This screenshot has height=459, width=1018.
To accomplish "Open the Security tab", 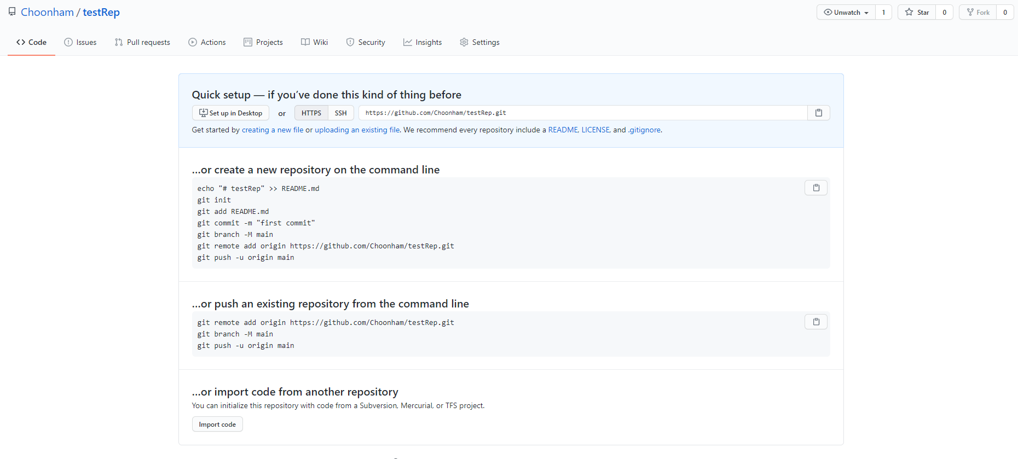I will tap(366, 42).
